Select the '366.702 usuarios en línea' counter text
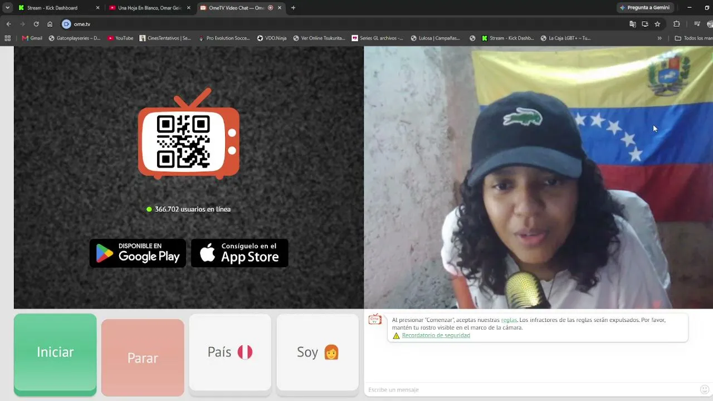This screenshot has height=401, width=713. [193, 209]
